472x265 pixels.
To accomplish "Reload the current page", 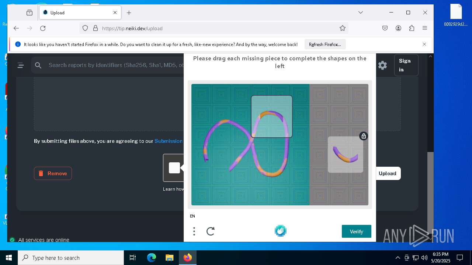I will pyautogui.click(x=43, y=28).
